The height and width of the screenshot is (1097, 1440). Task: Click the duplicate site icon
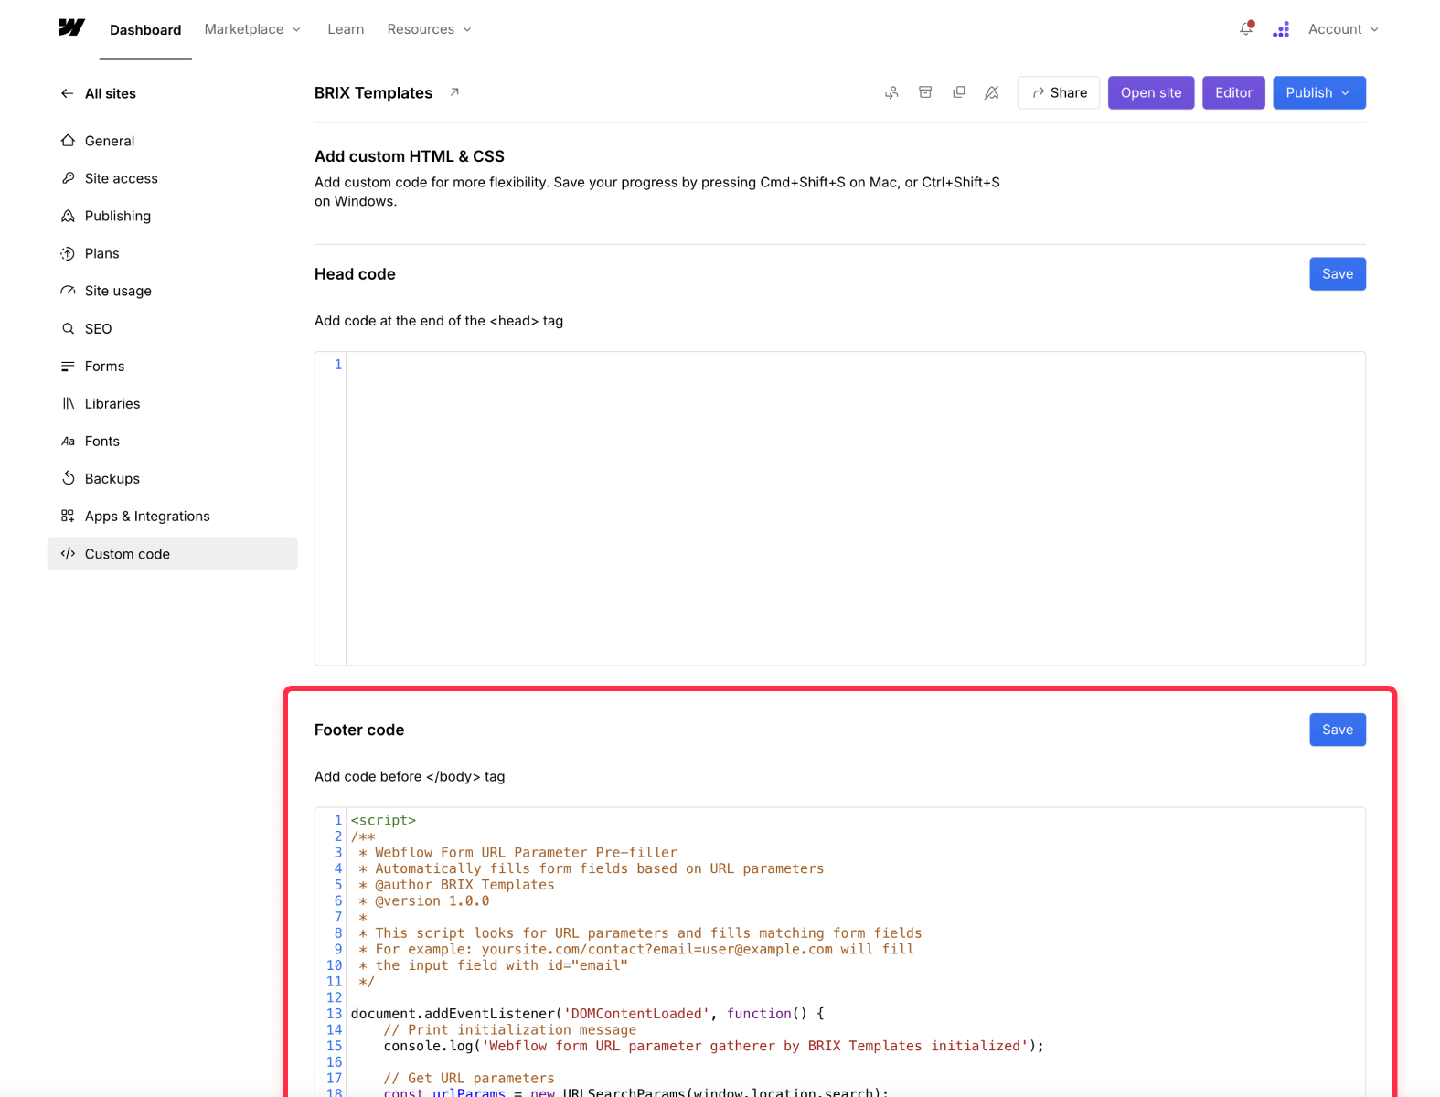pos(959,92)
